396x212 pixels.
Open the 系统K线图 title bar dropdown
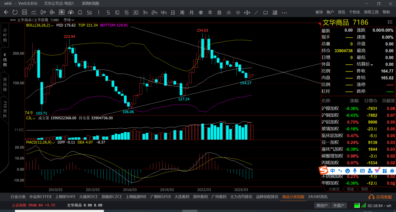(x=90, y=3)
